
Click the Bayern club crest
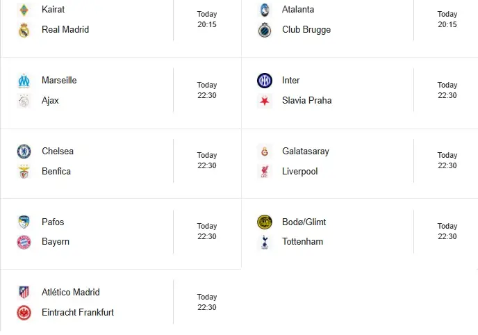click(x=24, y=242)
